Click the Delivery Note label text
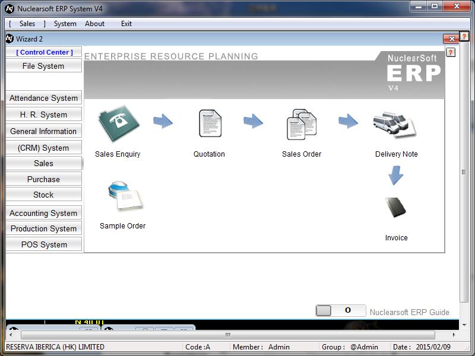The height and width of the screenshot is (356, 475). [x=396, y=154]
